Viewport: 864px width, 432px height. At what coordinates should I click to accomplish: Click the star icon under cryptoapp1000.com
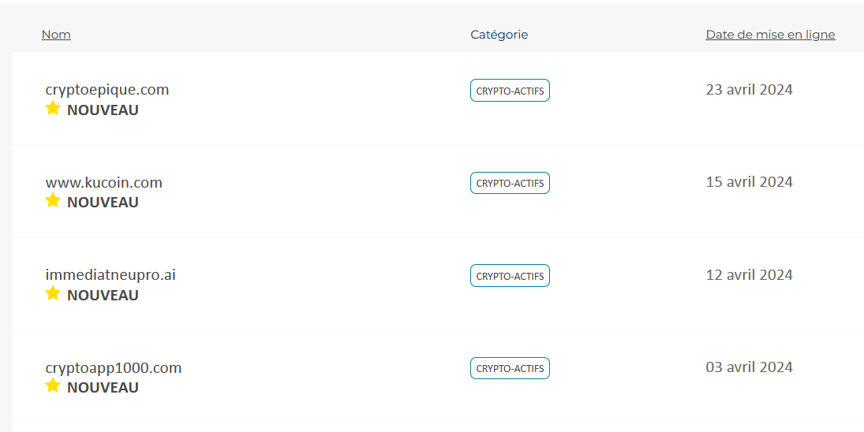53,385
